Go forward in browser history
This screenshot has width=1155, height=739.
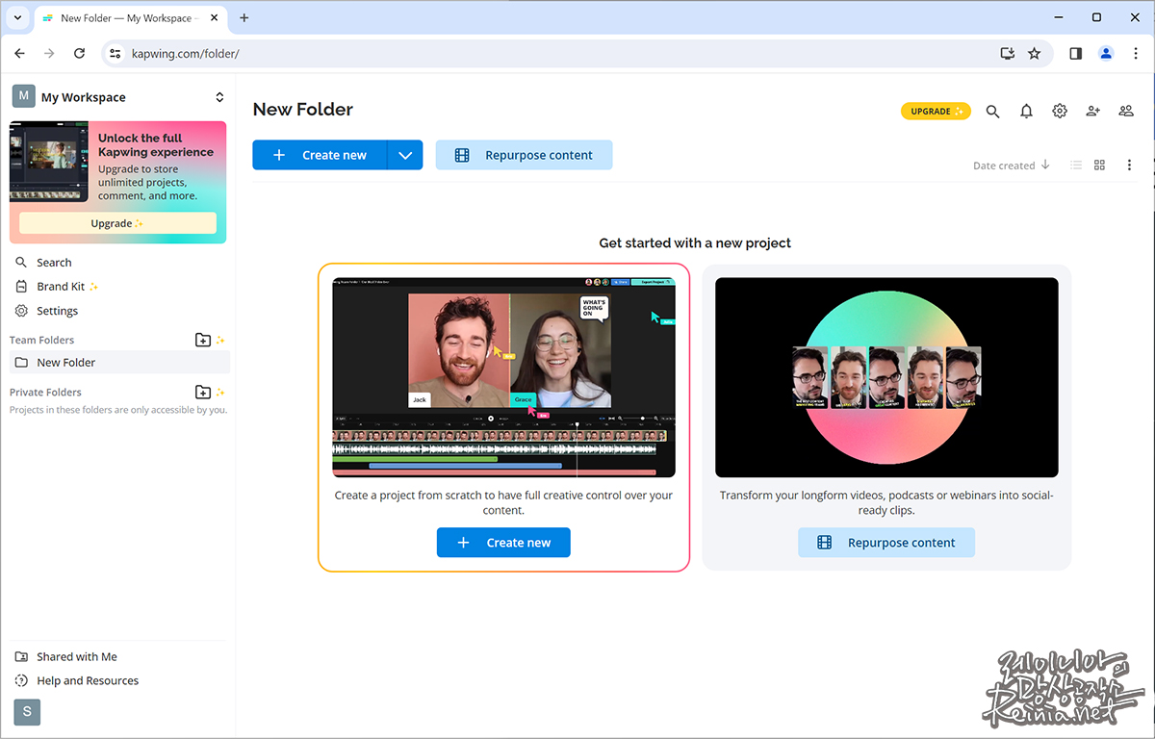point(50,54)
